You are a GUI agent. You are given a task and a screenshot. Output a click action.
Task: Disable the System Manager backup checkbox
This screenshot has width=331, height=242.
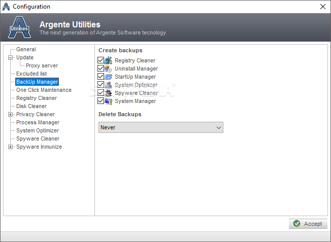(x=101, y=101)
